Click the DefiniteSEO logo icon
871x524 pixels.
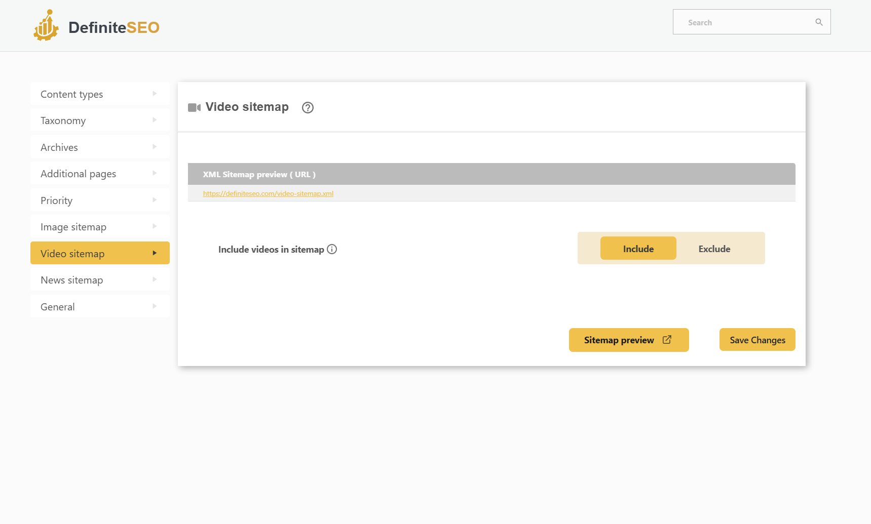coord(46,25)
